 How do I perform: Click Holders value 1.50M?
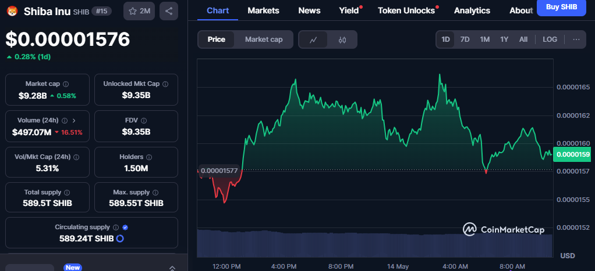[x=136, y=168]
